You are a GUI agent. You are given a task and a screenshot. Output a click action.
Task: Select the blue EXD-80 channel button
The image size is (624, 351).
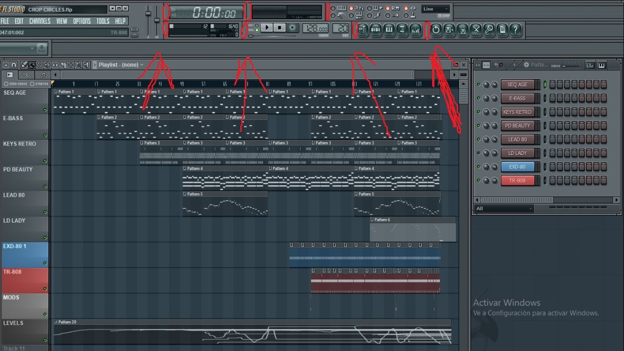click(x=517, y=167)
